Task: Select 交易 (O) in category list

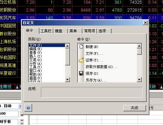Action: (x=47, y=60)
